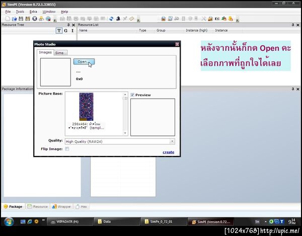Click the dark hat toolbar icon
The image size is (302, 236).
pyautogui.click(x=118, y=19)
